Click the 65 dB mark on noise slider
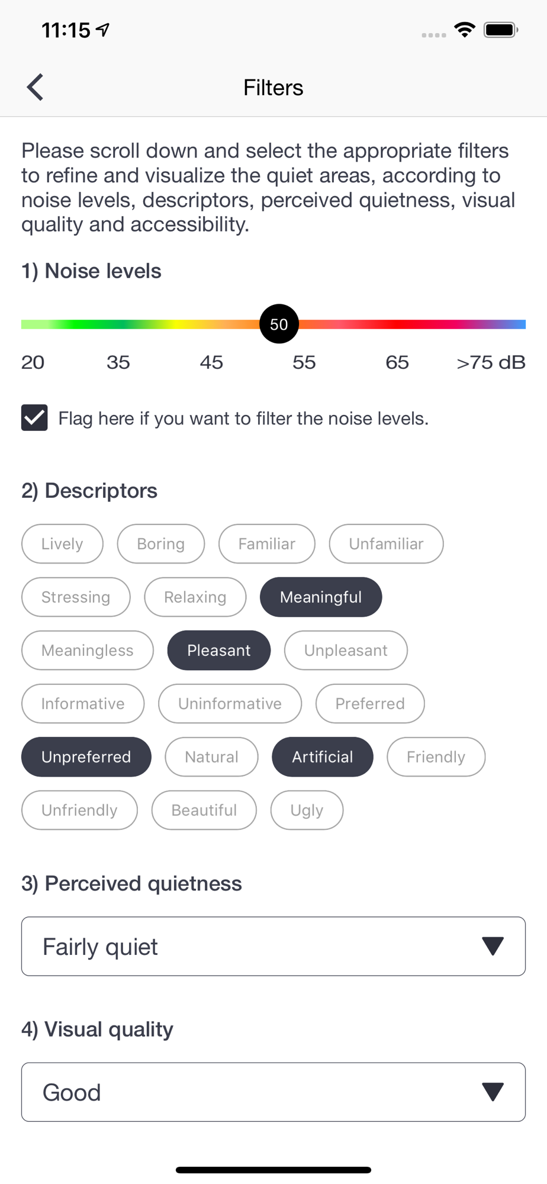 pyautogui.click(x=397, y=362)
